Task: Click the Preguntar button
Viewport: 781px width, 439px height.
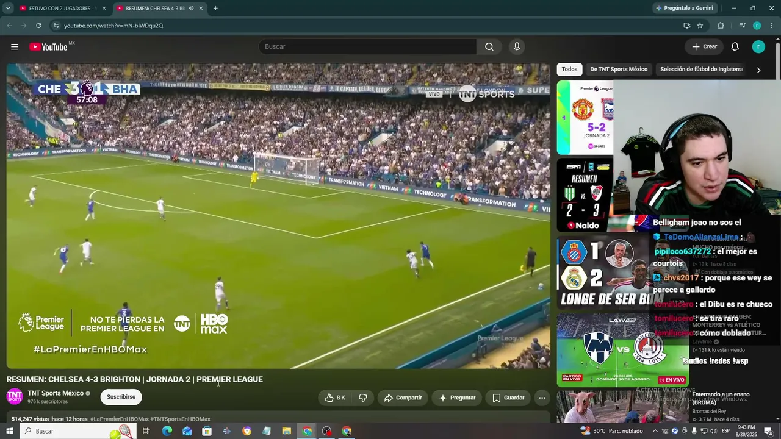Action: pyautogui.click(x=456, y=398)
